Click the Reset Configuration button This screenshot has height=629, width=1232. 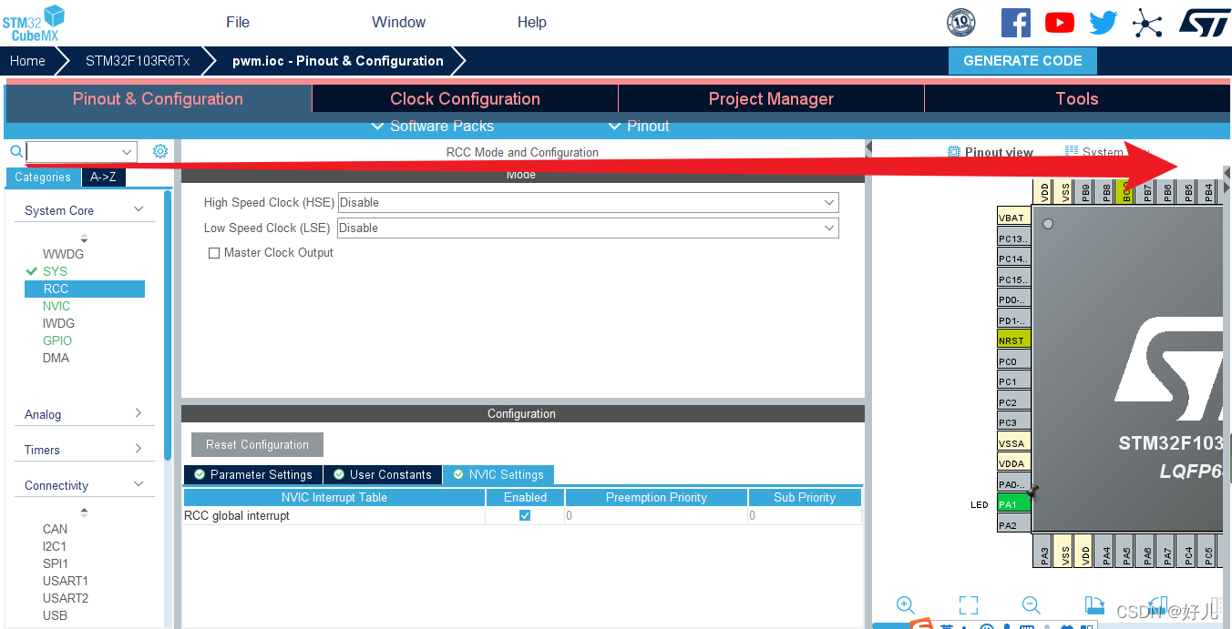[257, 444]
